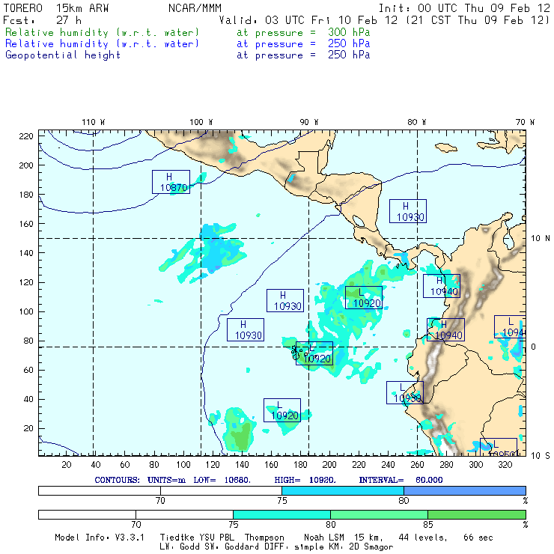Click the "Model Info: V3.3.1" text
Viewport: 554px width, 554px height.
coord(100,538)
